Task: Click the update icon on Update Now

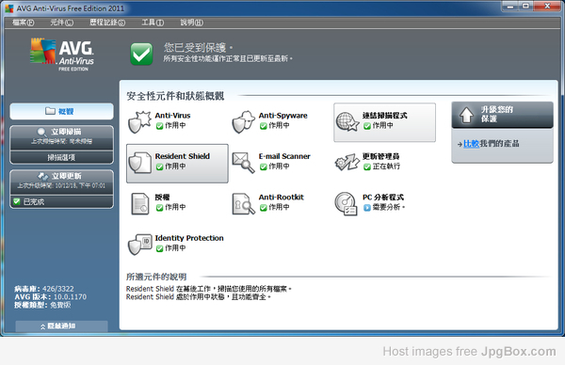Action: coord(43,176)
